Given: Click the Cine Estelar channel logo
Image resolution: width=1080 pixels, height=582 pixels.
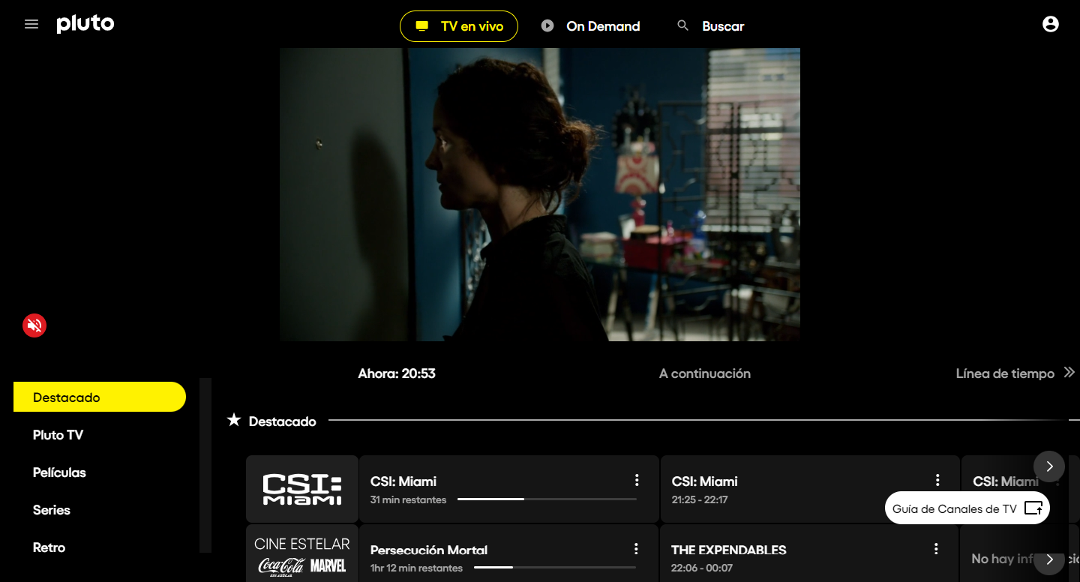Looking at the screenshot, I should (301, 553).
